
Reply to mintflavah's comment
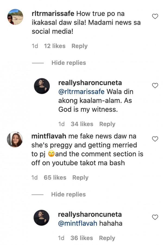(80, 178)
